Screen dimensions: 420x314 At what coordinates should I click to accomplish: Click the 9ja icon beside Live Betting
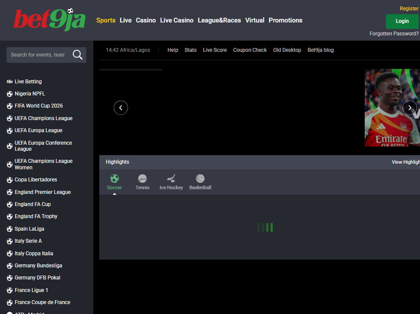click(9, 82)
